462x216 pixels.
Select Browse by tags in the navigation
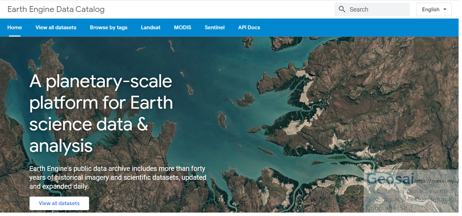click(108, 27)
